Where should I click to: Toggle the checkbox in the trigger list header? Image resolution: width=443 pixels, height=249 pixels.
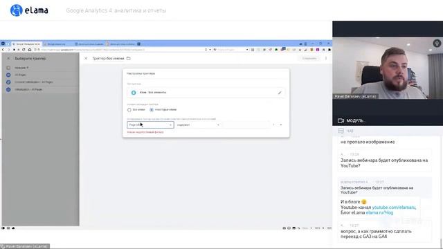[8, 68]
